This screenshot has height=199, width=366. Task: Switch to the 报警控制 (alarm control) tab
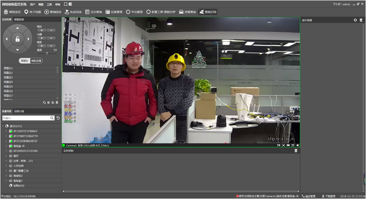(x=19, y=19)
